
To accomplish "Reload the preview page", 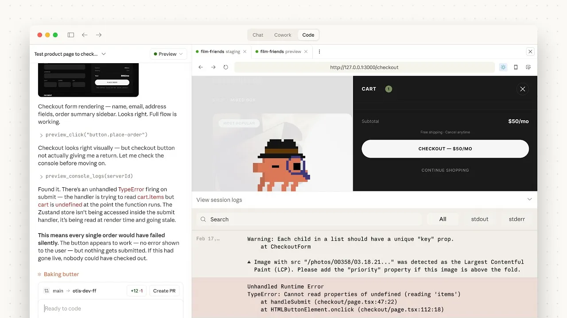I will click(x=225, y=67).
